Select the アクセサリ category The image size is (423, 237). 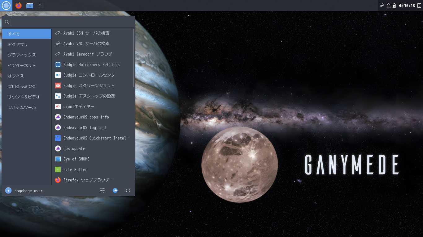tap(27, 44)
